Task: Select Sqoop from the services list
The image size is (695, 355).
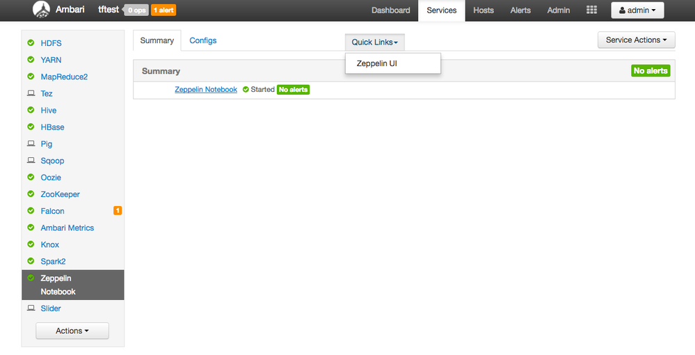Action: point(52,161)
